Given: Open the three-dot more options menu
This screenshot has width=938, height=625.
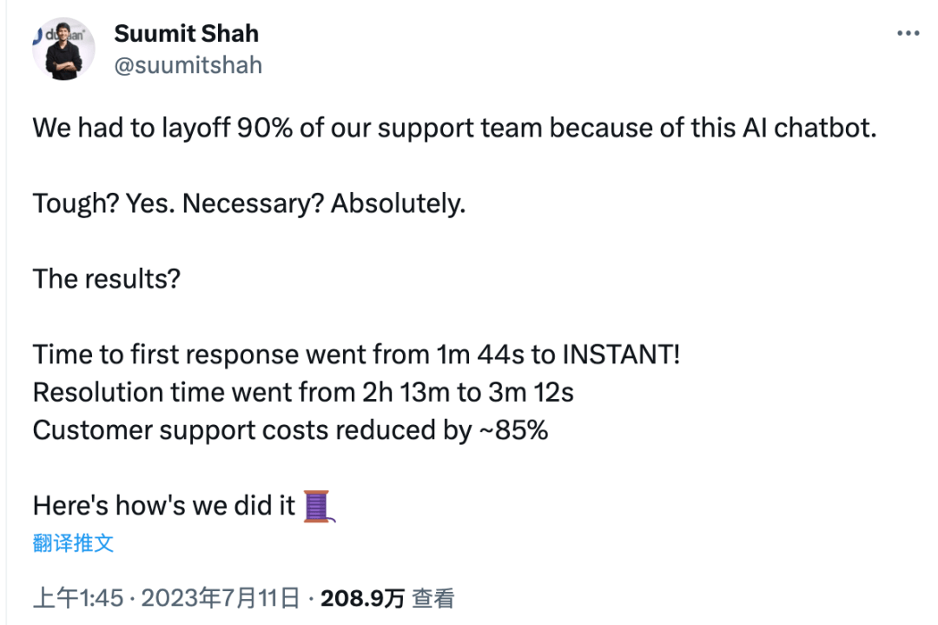Looking at the screenshot, I should (908, 34).
